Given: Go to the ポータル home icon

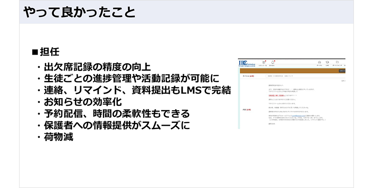Looking at the screenshot, I should pyautogui.click(x=319, y=63).
